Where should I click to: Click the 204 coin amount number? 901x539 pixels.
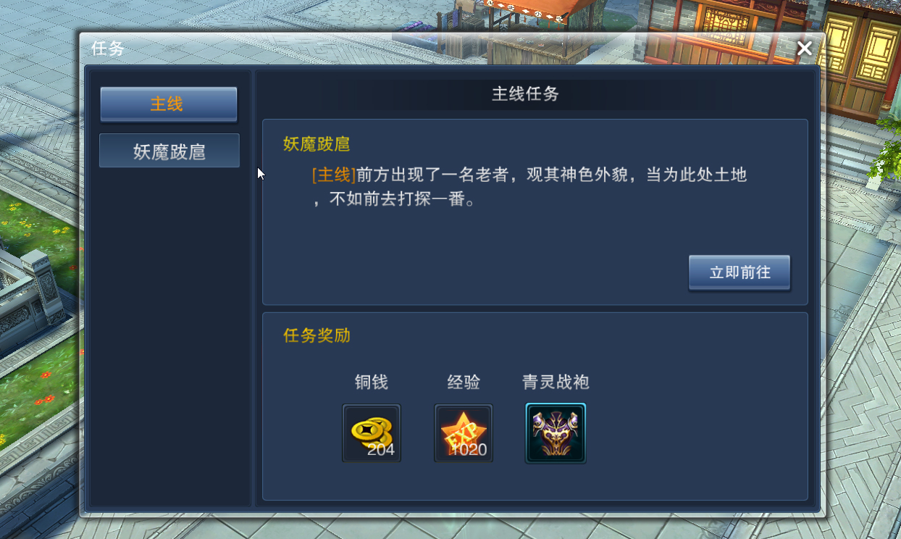tap(381, 450)
